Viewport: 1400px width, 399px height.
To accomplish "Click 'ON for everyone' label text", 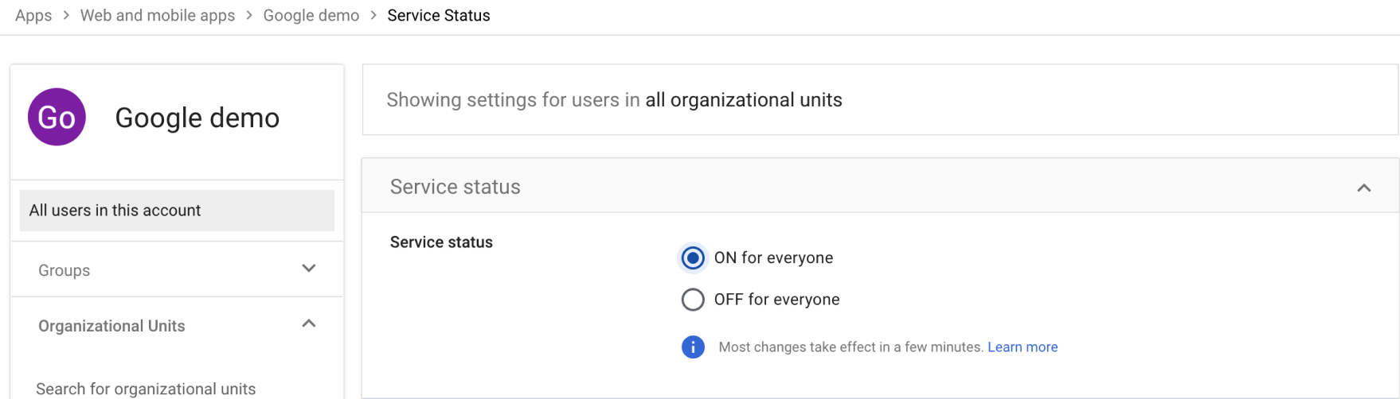I will [773, 258].
